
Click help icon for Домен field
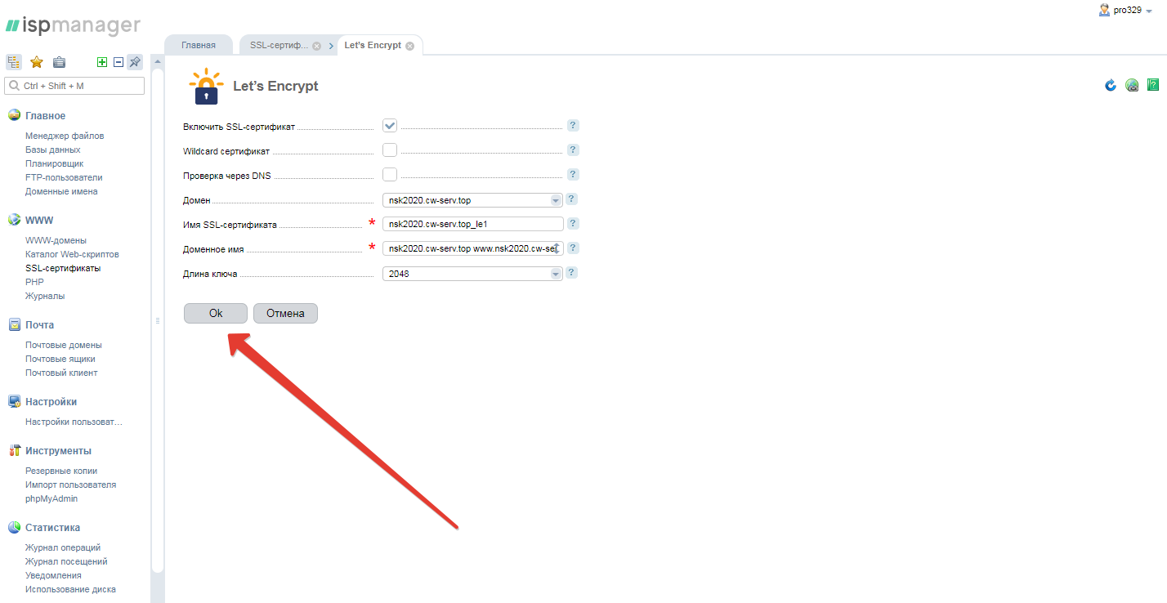point(572,199)
